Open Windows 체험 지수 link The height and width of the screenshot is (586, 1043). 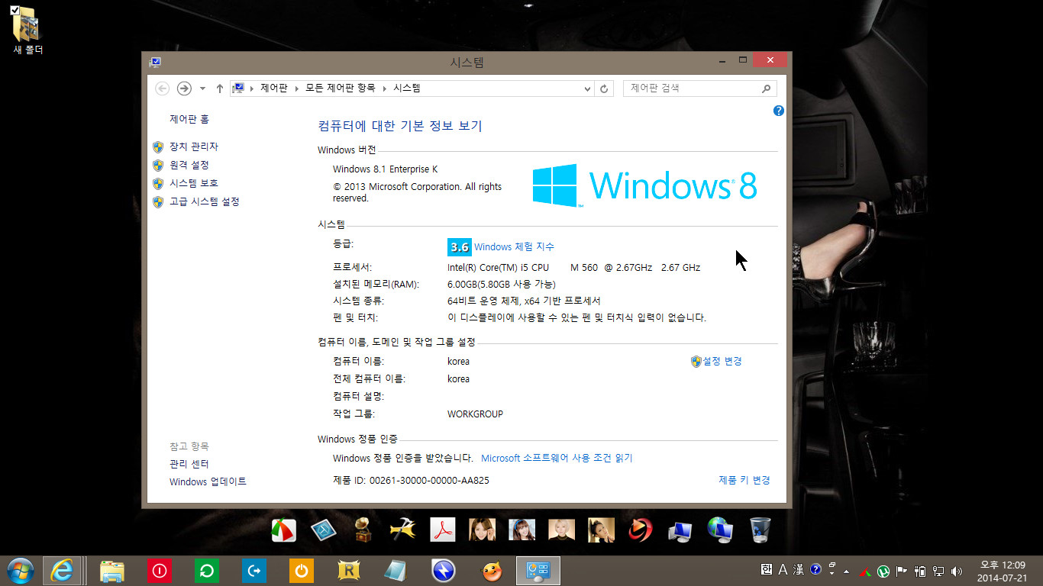tap(514, 246)
